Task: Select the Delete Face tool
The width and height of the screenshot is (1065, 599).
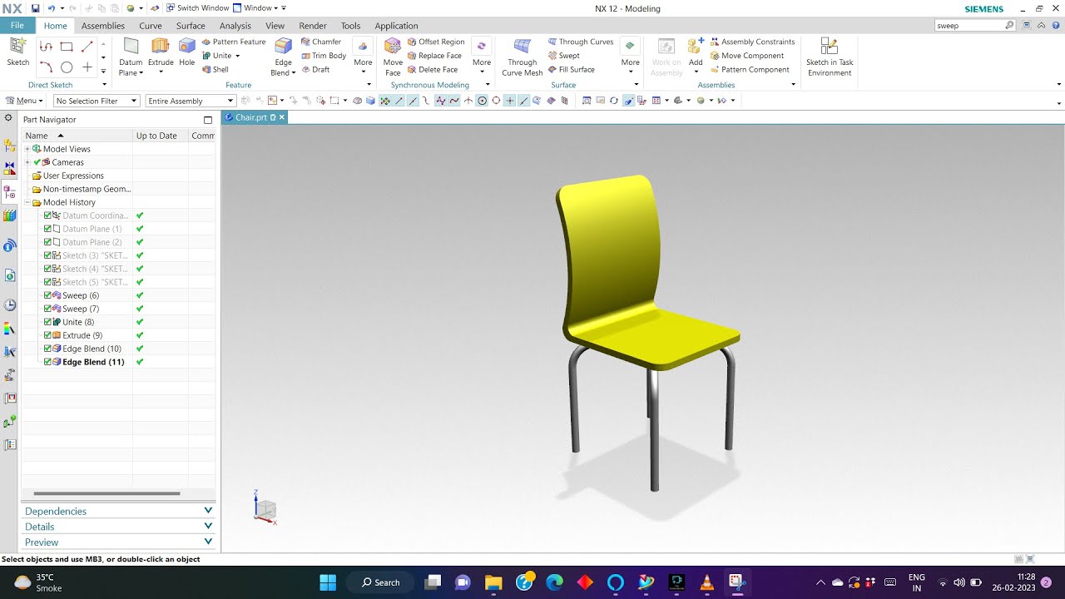Action: point(432,70)
